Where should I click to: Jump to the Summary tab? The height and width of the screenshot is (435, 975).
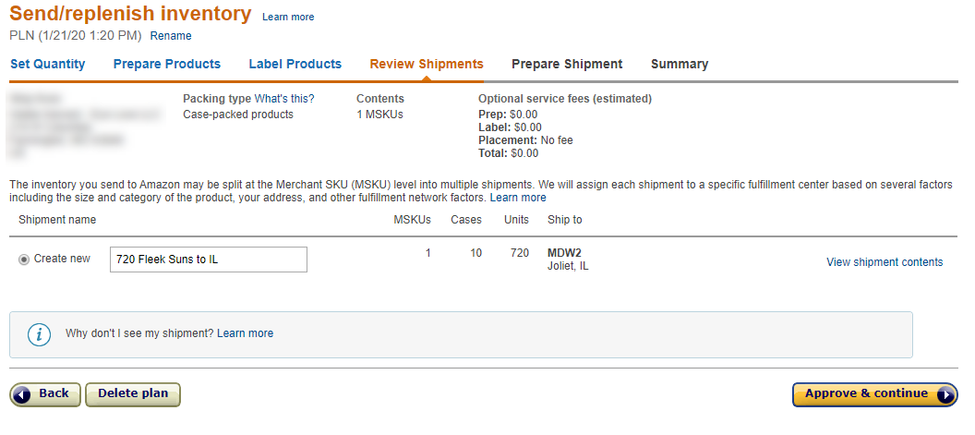(x=680, y=65)
